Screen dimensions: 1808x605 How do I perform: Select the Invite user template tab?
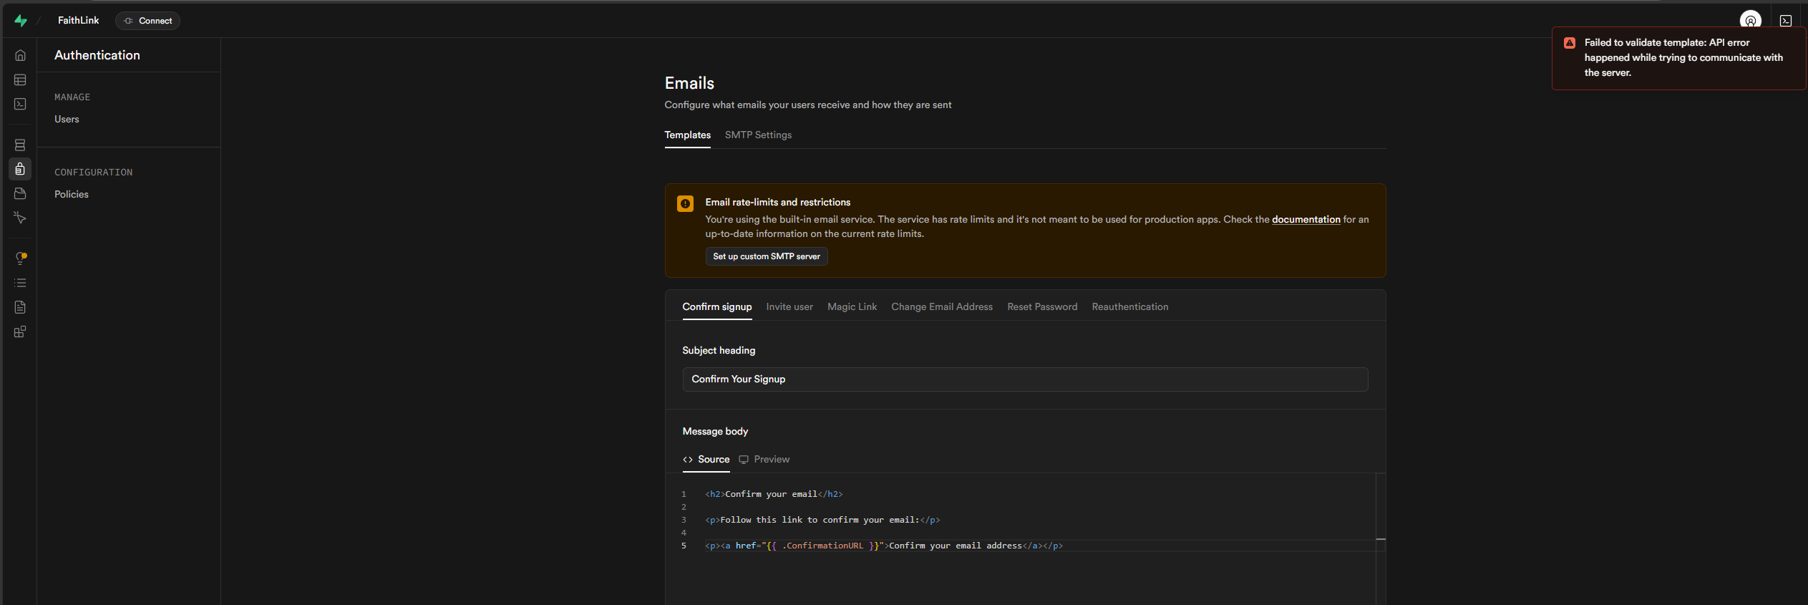(x=789, y=307)
